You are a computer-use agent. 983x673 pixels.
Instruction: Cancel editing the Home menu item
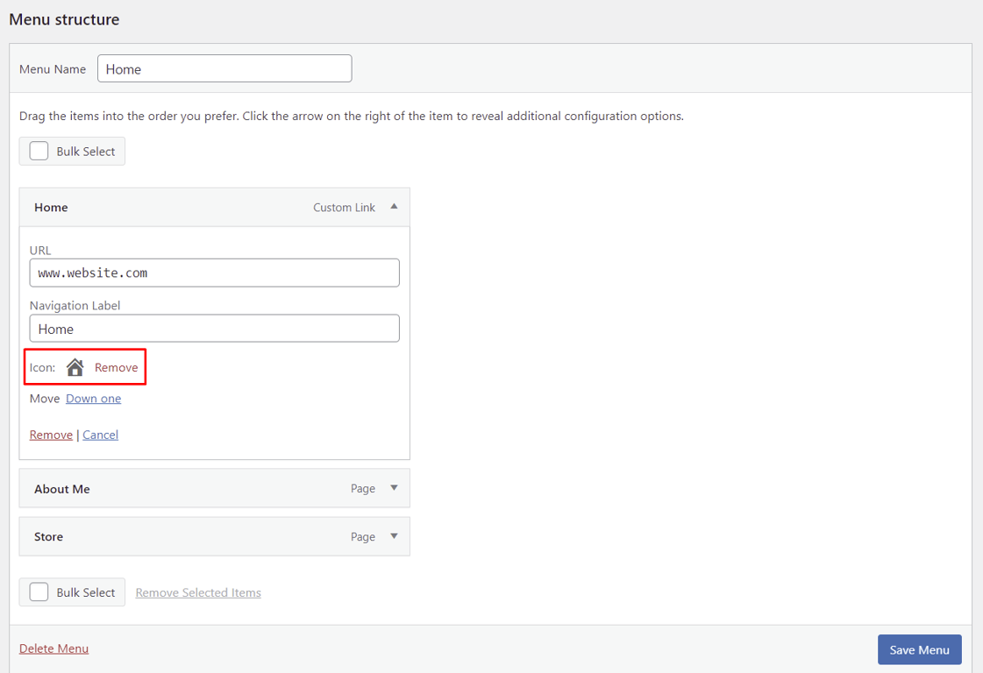pyautogui.click(x=100, y=434)
